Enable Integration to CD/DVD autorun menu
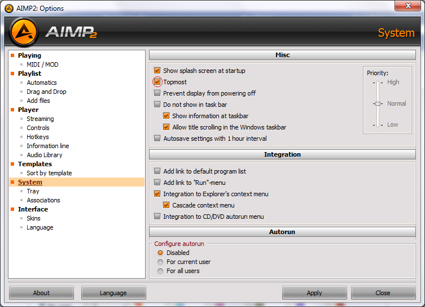The height and width of the screenshot is (307, 425). pyautogui.click(x=157, y=217)
